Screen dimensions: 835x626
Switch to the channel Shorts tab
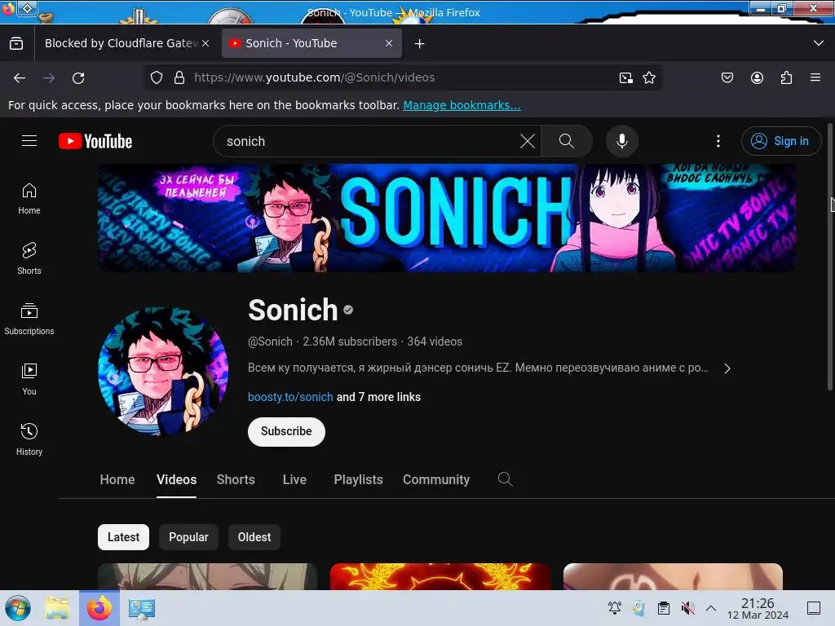tap(236, 479)
